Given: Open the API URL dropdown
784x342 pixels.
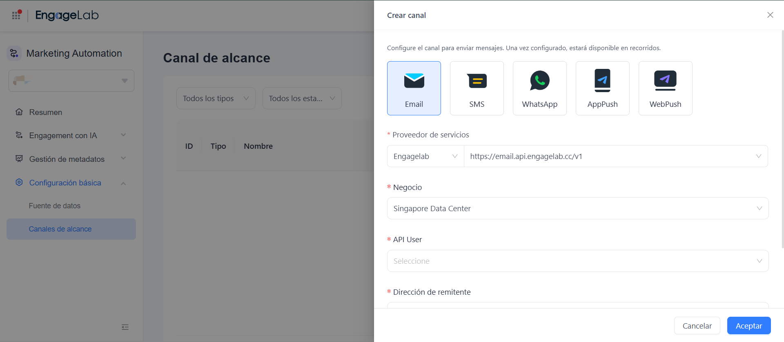Looking at the screenshot, I should (x=615, y=156).
